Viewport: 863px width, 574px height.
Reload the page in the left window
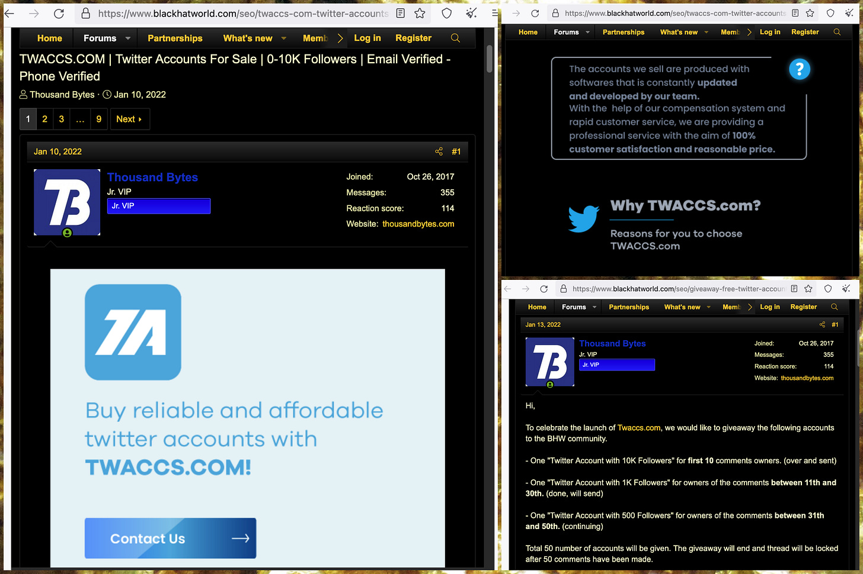(x=59, y=14)
